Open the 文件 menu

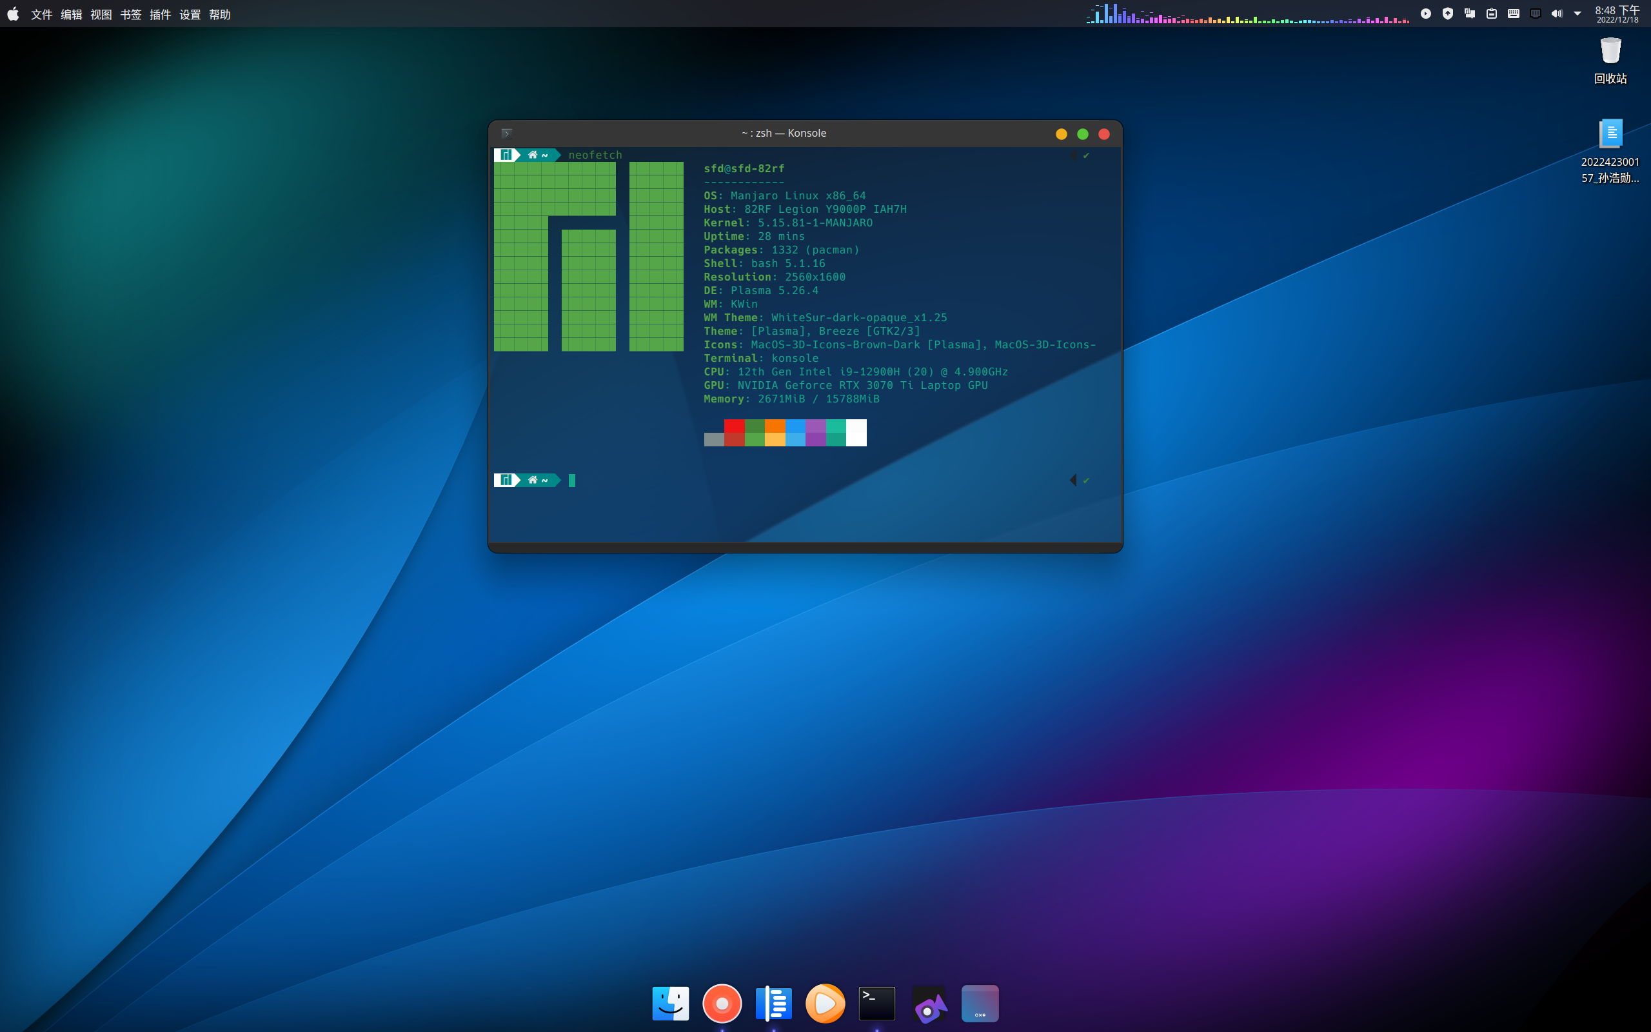pyautogui.click(x=42, y=14)
